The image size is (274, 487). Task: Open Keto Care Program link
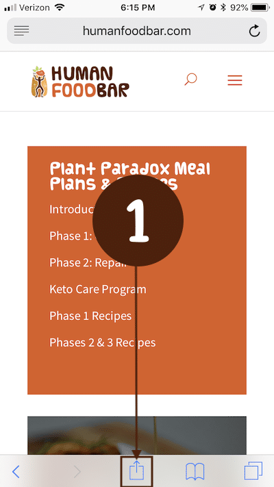[x=97, y=289]
